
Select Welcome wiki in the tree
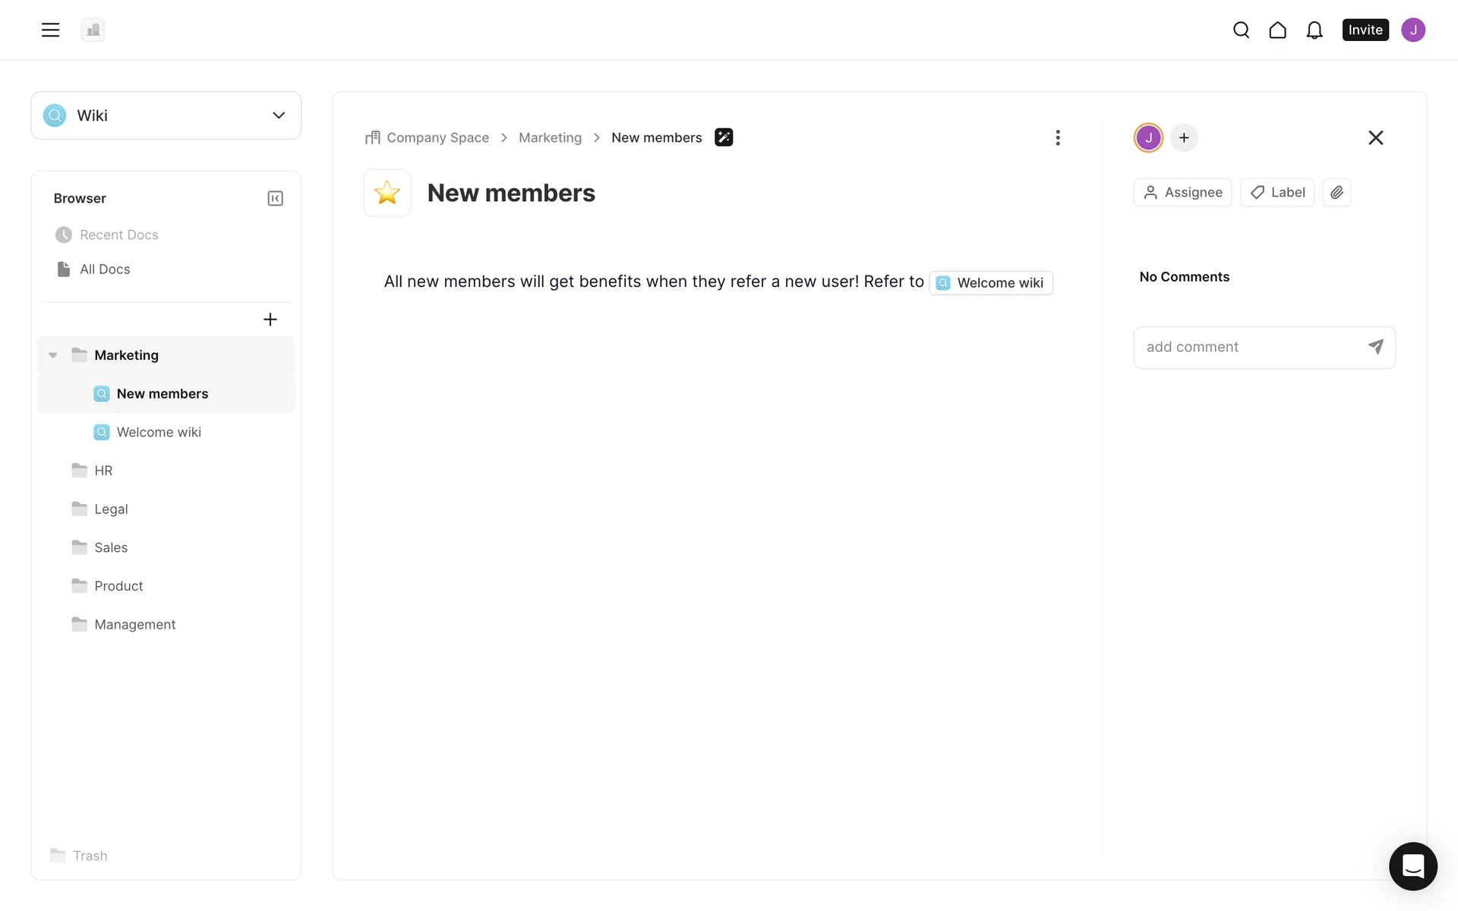click(x=159, y=432)
